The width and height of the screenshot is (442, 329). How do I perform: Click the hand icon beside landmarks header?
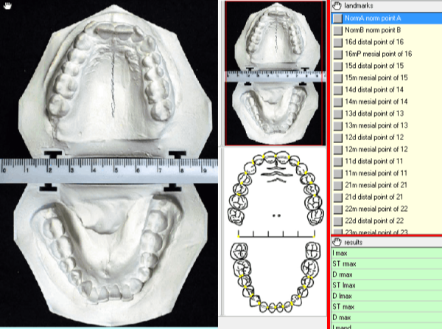click(337, 5)
